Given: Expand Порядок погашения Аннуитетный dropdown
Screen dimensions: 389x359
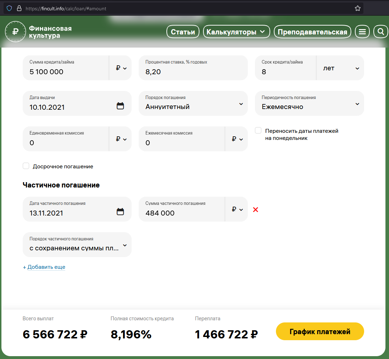Looking at the screenshot, I should [x=193, y=103].
